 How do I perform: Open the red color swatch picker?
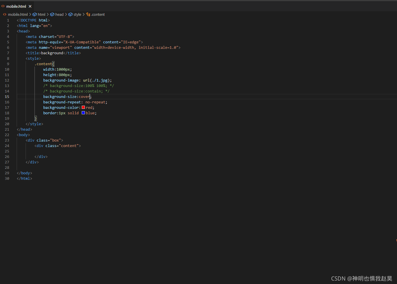pyautogui.click(x=83, y=107)
